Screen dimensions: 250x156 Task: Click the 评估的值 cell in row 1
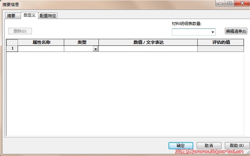point(220,49)
